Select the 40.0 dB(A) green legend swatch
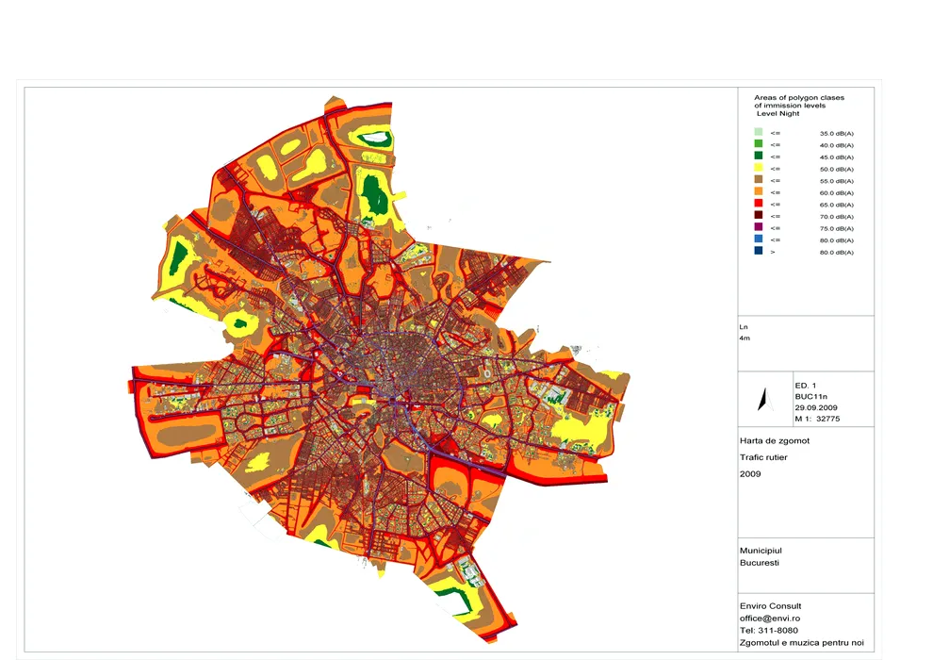This screenshot has width=933, height=660. point(758,144)
